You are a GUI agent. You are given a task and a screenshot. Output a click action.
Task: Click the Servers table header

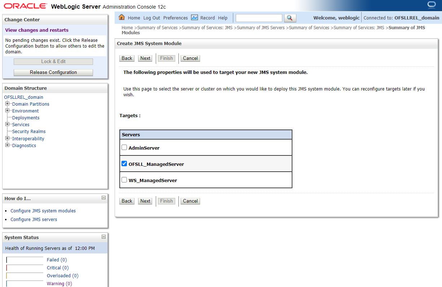tap(206, 134)
